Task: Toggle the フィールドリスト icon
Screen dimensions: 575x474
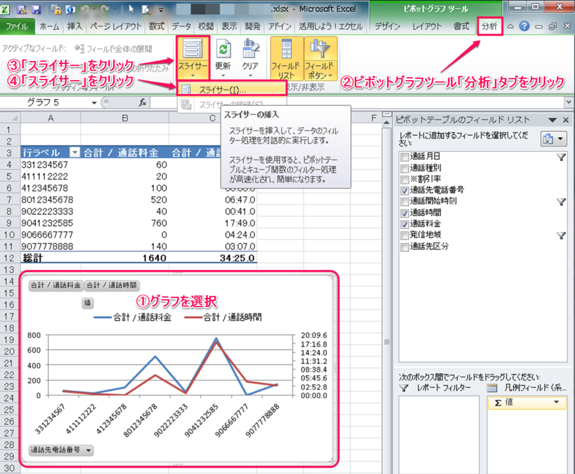Action: pos(286,52)
